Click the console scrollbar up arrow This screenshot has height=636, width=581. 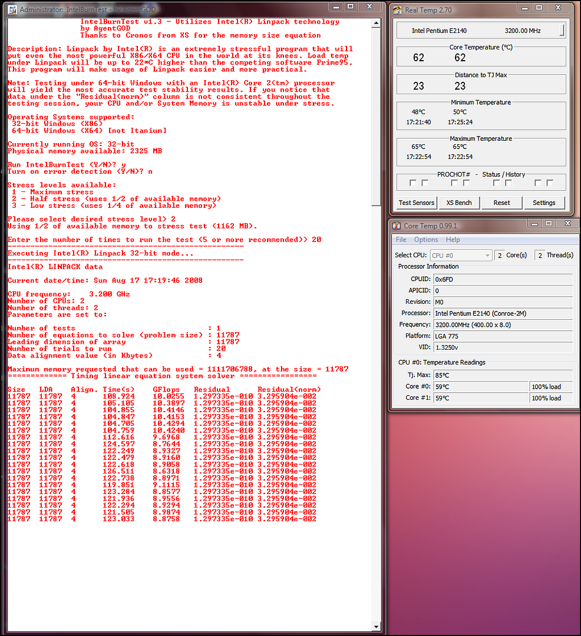click(377, 24)
